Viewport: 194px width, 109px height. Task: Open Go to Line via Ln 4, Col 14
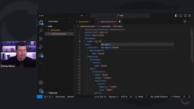tap(100, 97)
